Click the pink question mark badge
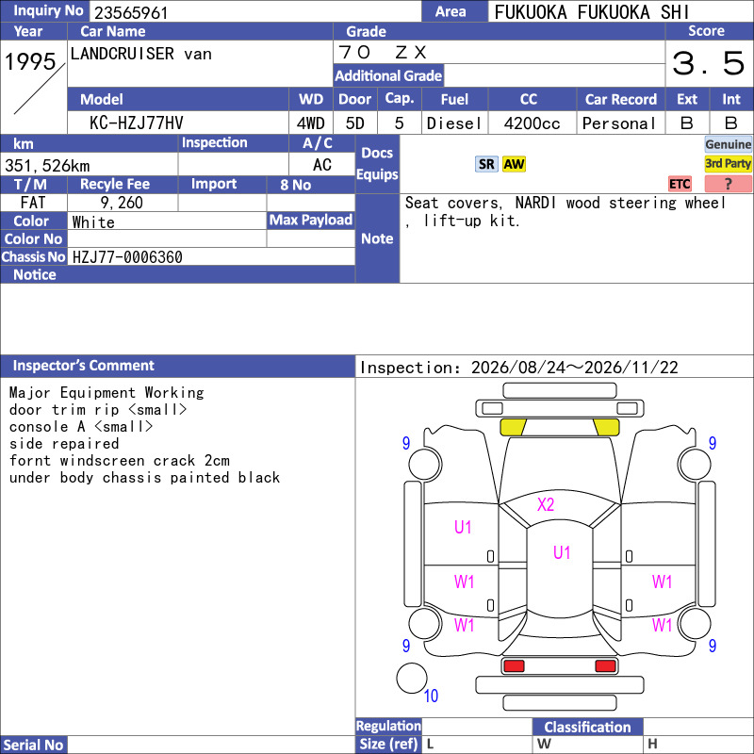 pyautogui.click(x=728, y=184)
